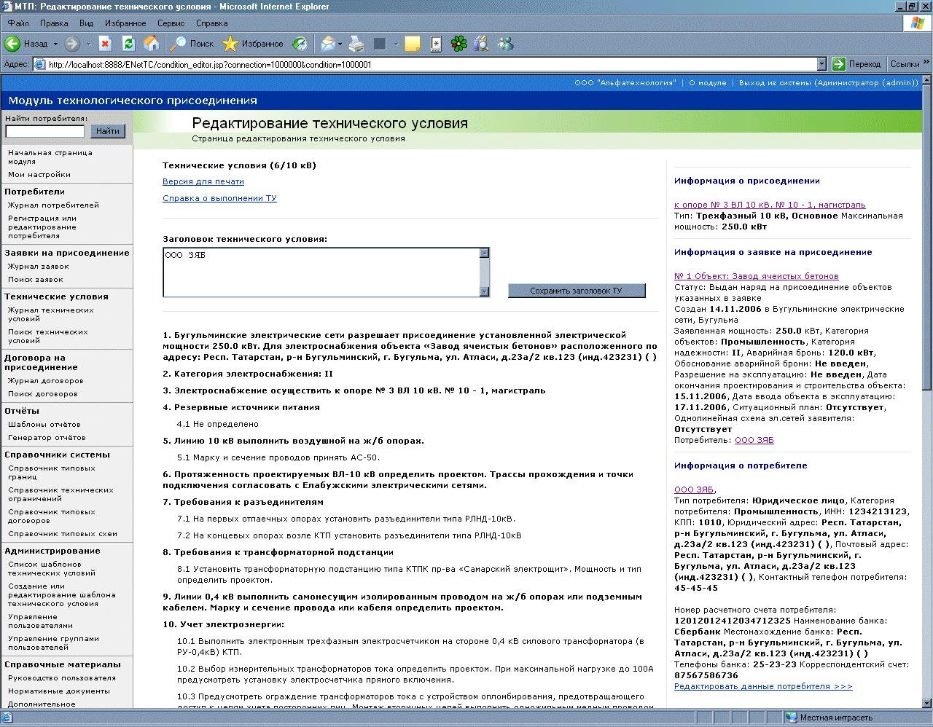This screenshot has width=933, height=727.
Task: Click the Print icon in toolbar
Action: (x=356, y=44)
